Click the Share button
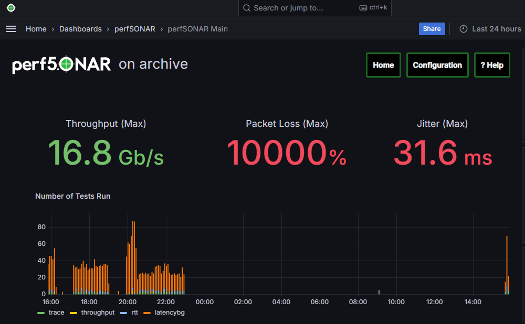 (432, 29)
